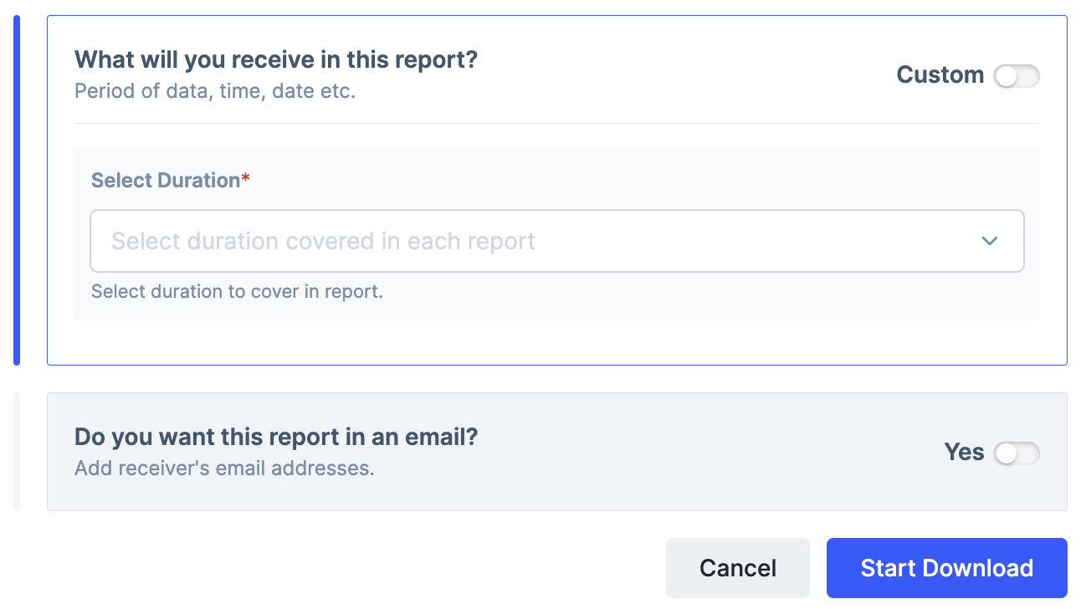Click helper text "Select duration to cover in report."
The image size is (1081, 609).
click(x=237, y=292)
